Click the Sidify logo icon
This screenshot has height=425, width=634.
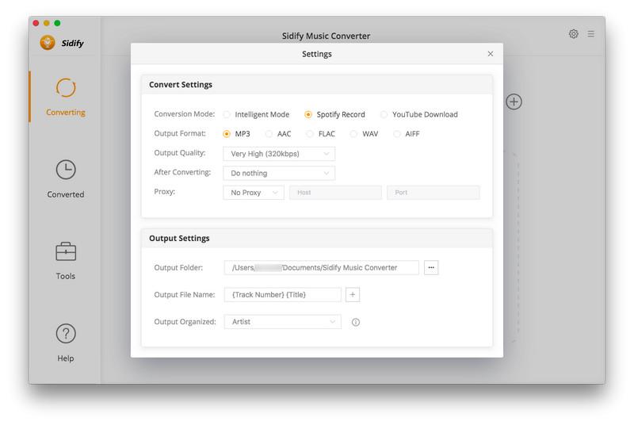pyautogui.click(x=48, y=43)
